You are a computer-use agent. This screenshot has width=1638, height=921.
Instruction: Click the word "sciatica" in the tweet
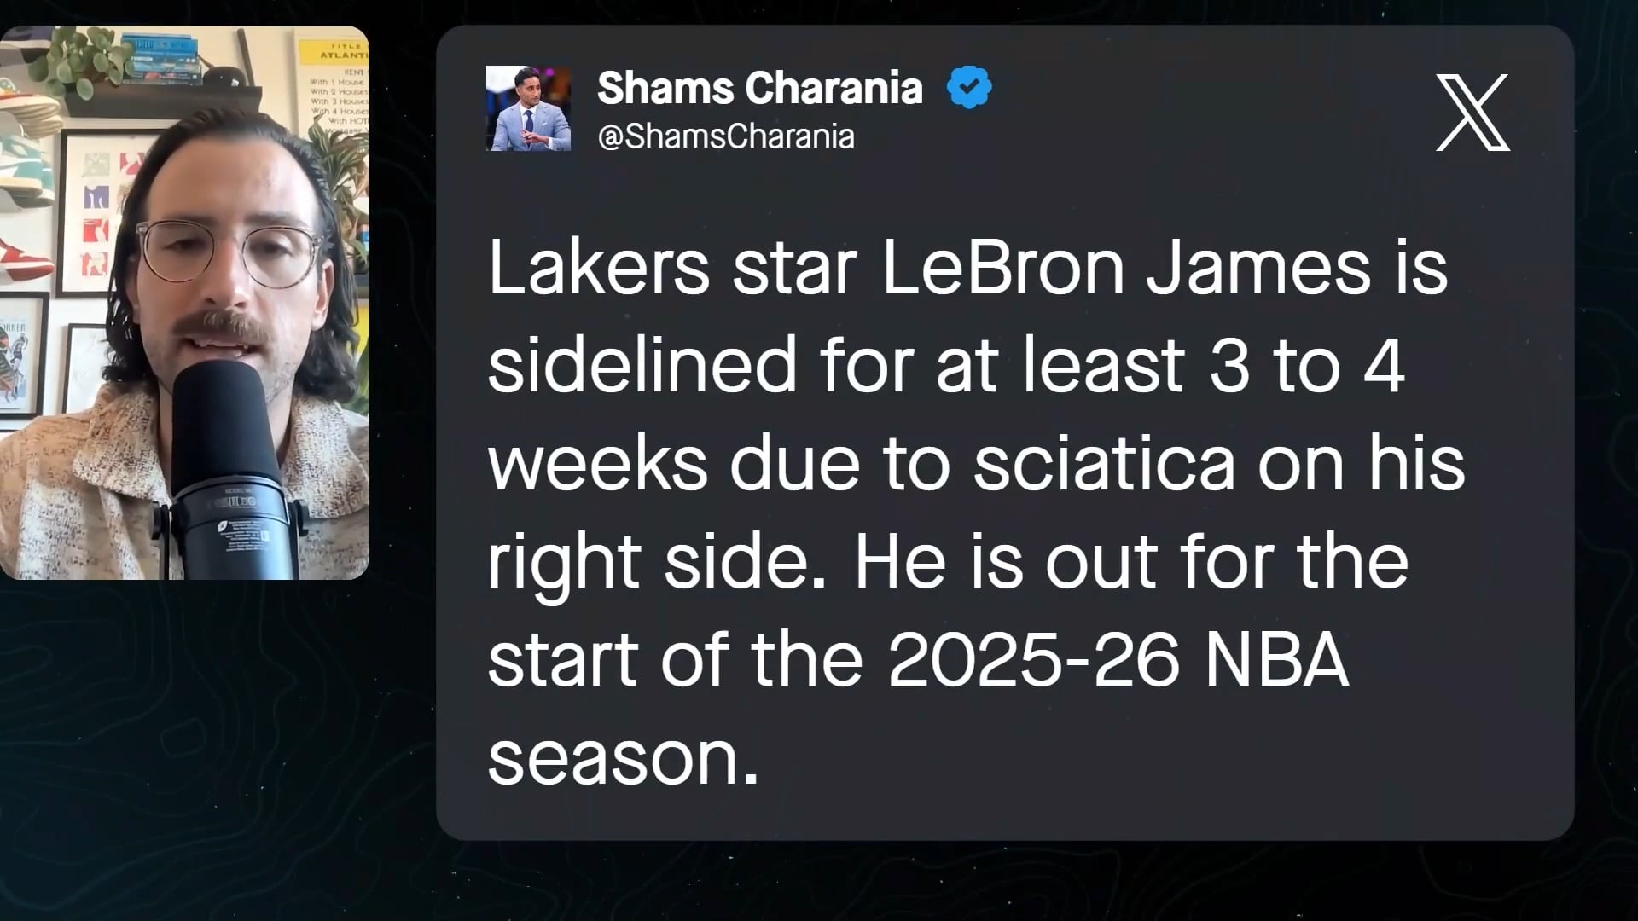pyautogui.click(x=1104, y=465)
